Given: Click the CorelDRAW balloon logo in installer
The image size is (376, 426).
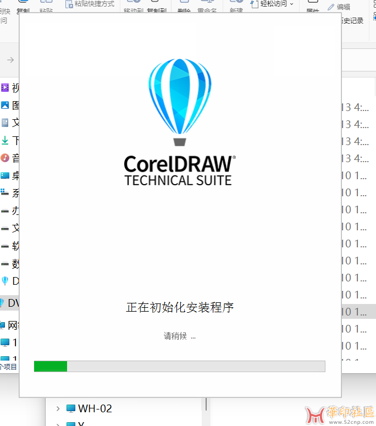Looking at the screenshot, I should (180, 102).
